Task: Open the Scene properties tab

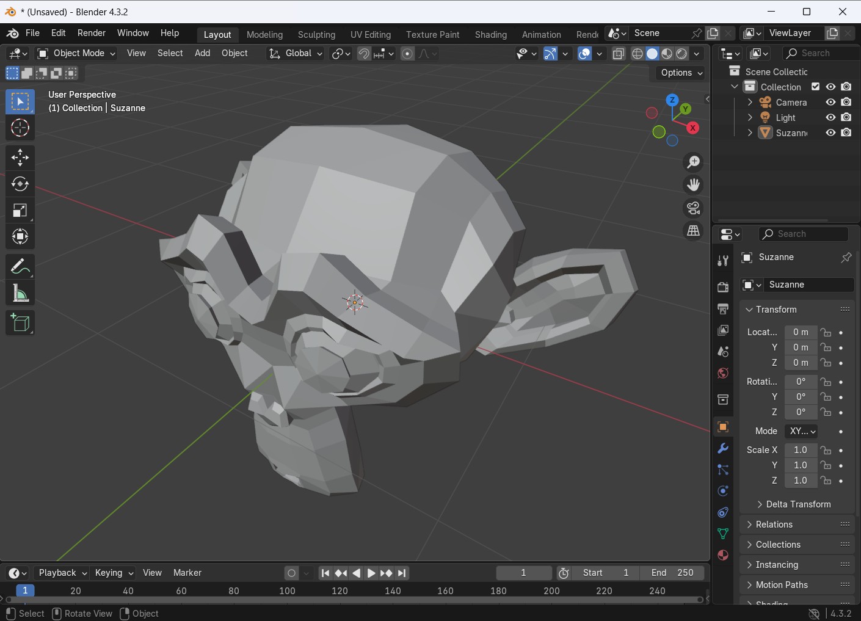Action: tap(723, 352)
